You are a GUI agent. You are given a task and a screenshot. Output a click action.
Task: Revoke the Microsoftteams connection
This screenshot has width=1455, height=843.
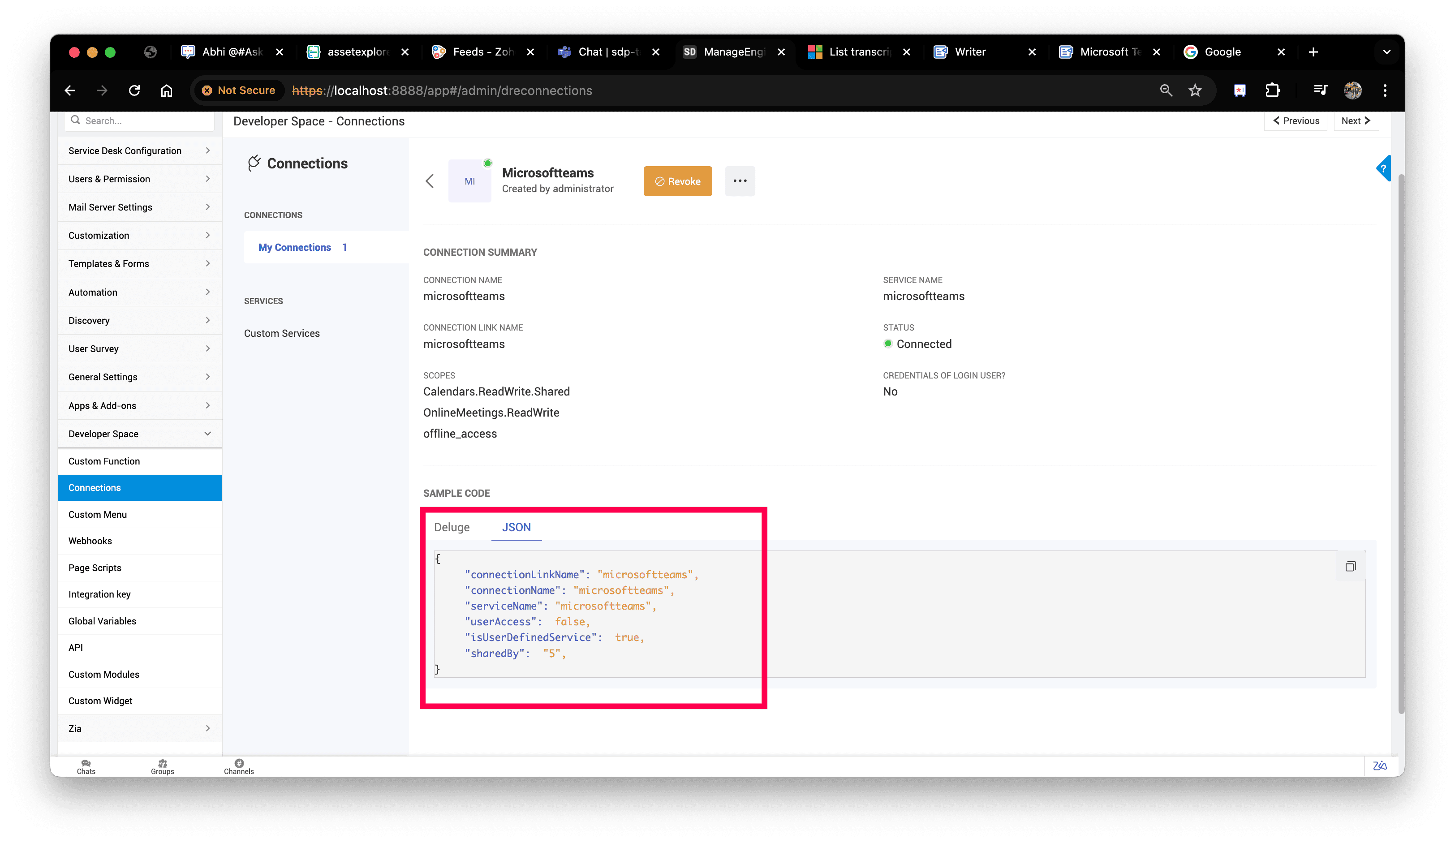[x=677, y=181]
